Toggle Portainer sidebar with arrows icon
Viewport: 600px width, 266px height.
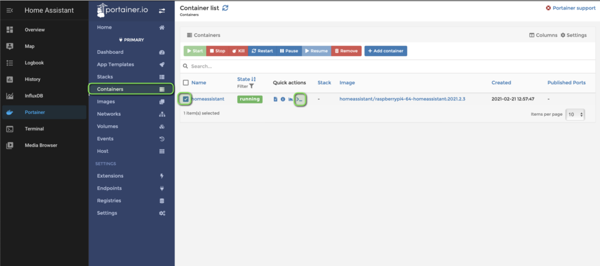(x=162, y=11)
